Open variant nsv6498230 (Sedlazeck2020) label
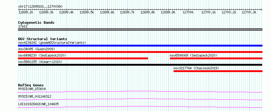Screen dimensions: 271x111 click(42, 55)
